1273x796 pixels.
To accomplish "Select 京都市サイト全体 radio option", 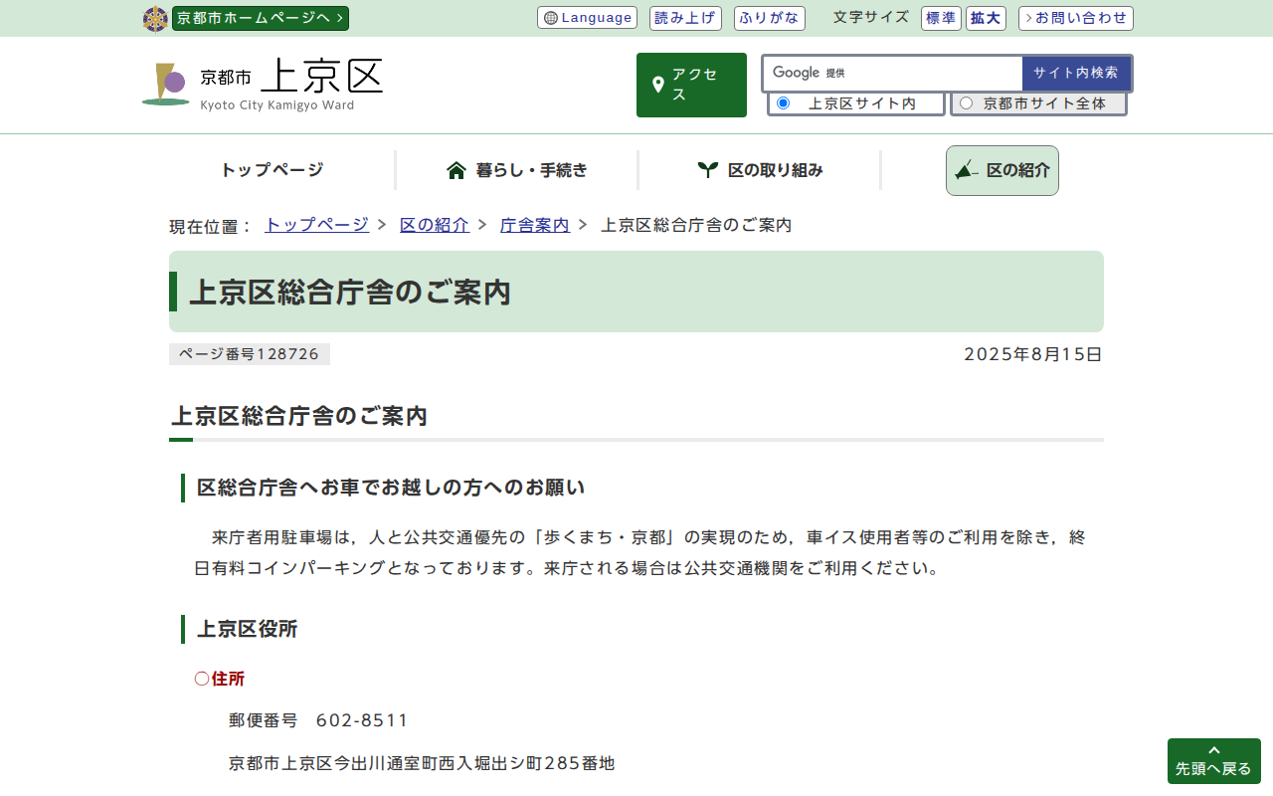I will tap(966, 103).
